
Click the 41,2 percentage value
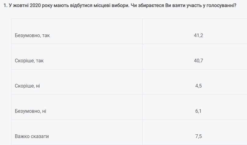tap(198, 35)
